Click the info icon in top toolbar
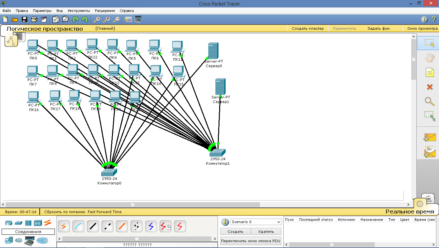Image resolution: width=439 pixels, height=248 pixels. click(x=425, y=19)
